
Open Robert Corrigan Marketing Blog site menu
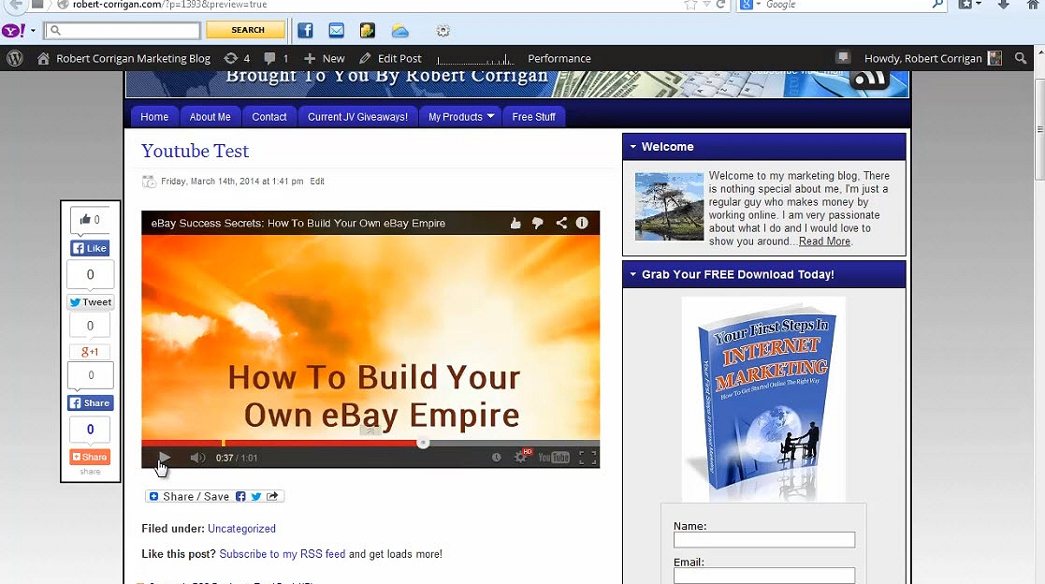(124, 59)
